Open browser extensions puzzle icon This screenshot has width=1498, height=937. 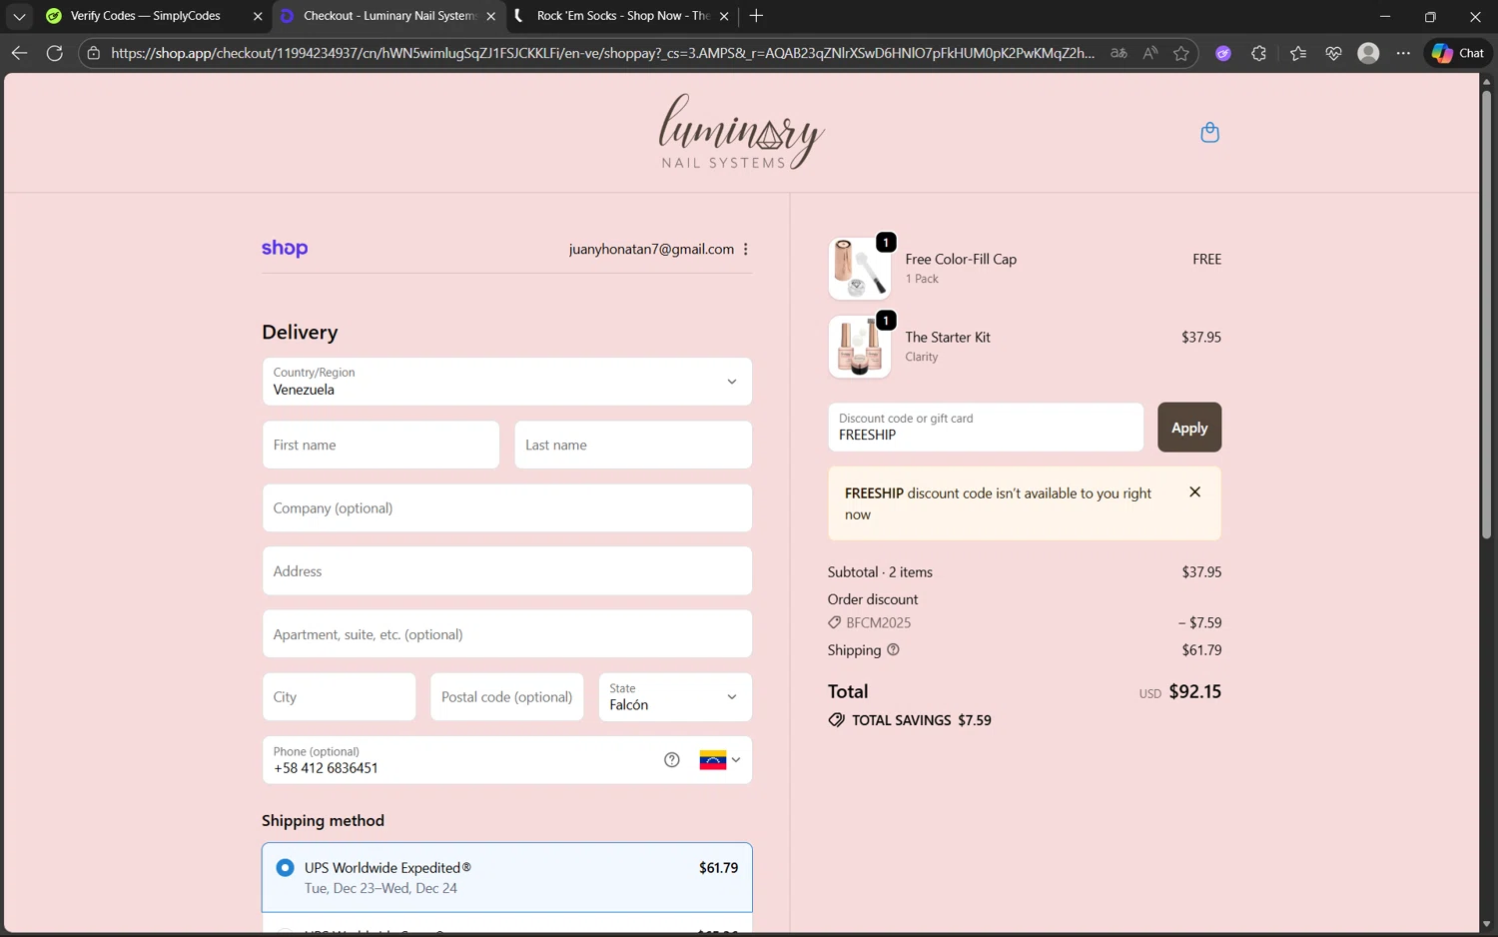[1258, 53]
